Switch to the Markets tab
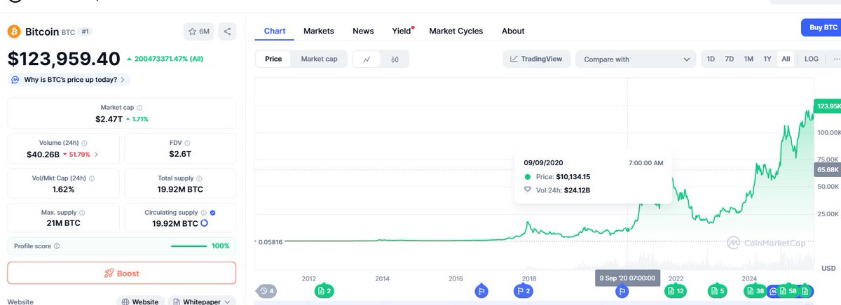The height and width of the screenshot is (305, 841). [x=319, y=31]
